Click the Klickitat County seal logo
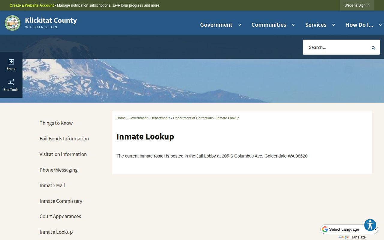 13,23
